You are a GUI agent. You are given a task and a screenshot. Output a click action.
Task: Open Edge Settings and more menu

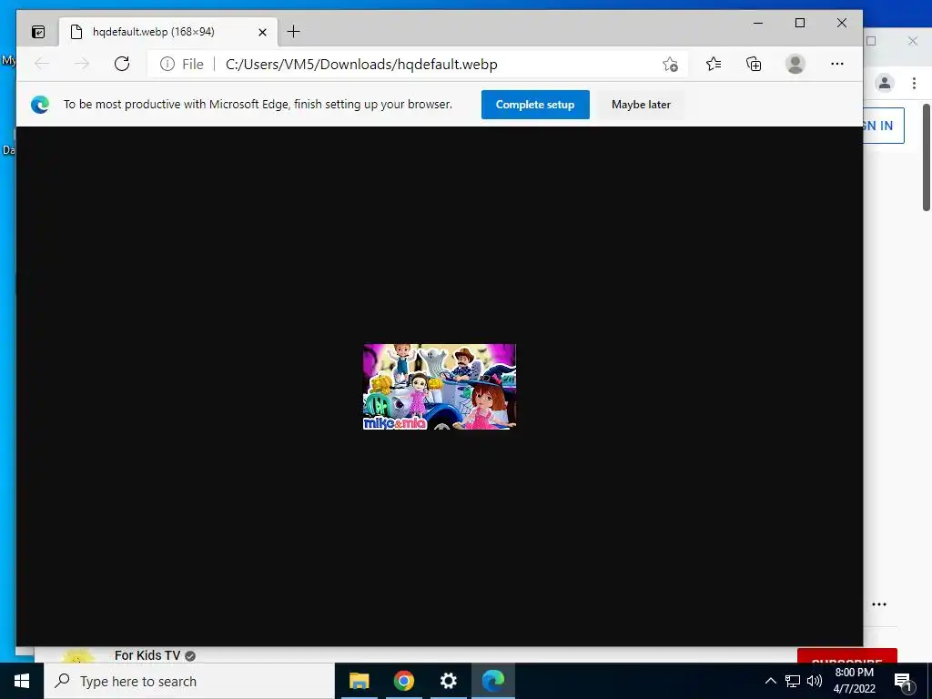coord(837,64)
